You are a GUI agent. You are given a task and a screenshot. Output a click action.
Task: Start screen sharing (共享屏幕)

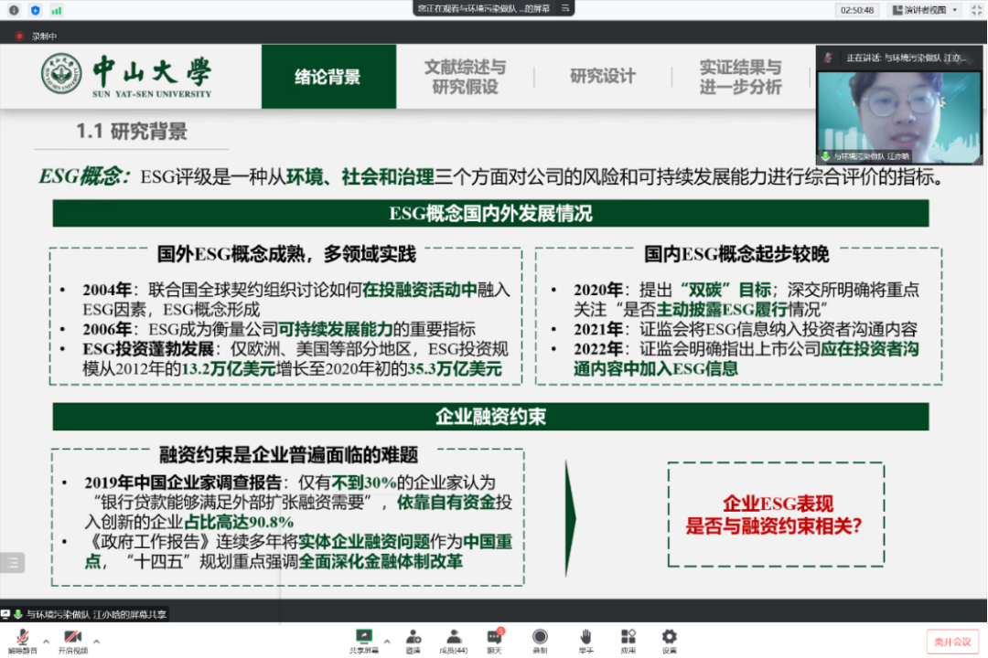pos(364,642)
